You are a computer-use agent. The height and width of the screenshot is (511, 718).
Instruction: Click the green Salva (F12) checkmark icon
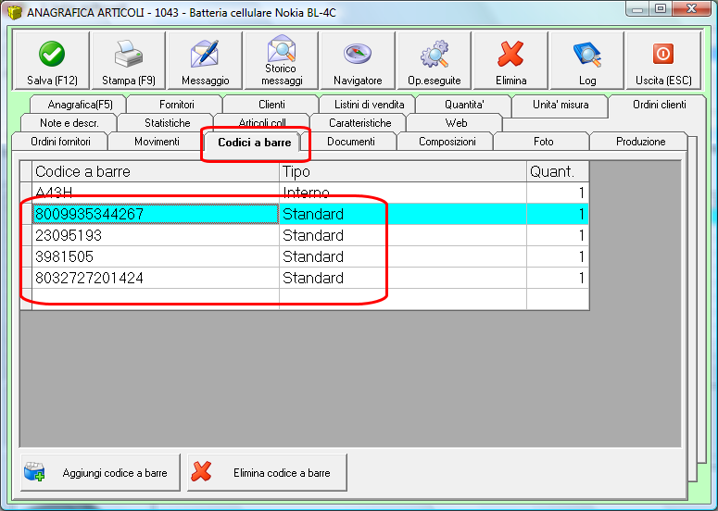tap(52, 54)
